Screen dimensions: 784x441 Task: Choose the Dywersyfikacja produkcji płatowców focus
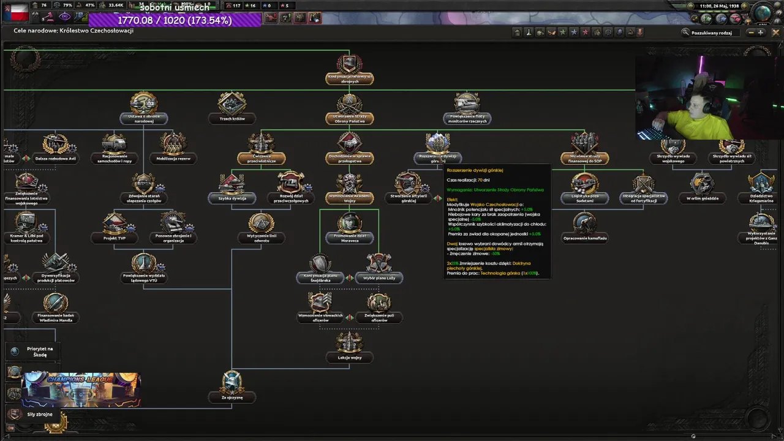click(x=56, y=268)
